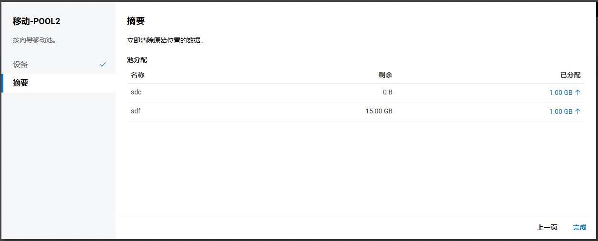
Task: Open the 设备 wizard step
Action: (x=20, y=65)
